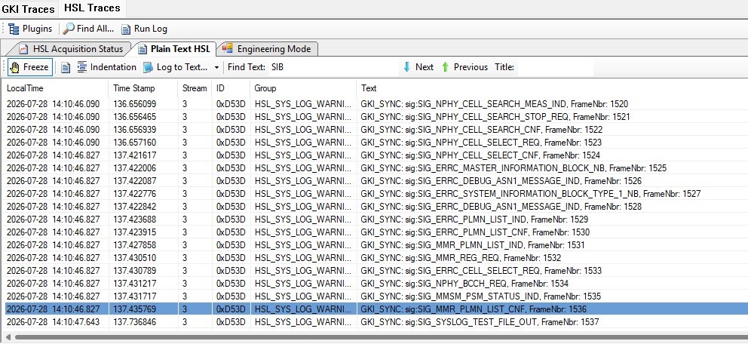Select row with SIG_NPHY_BCCH_REQ
The image size is (748, 344).
[x=376, y=284]
